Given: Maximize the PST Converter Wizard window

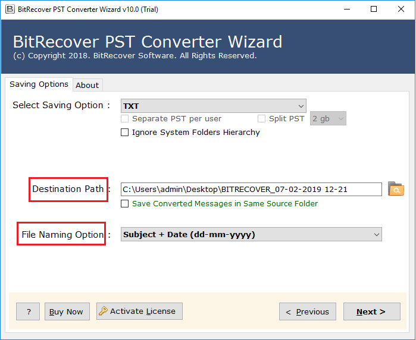Looking at the screenshot, I should 374,10.
